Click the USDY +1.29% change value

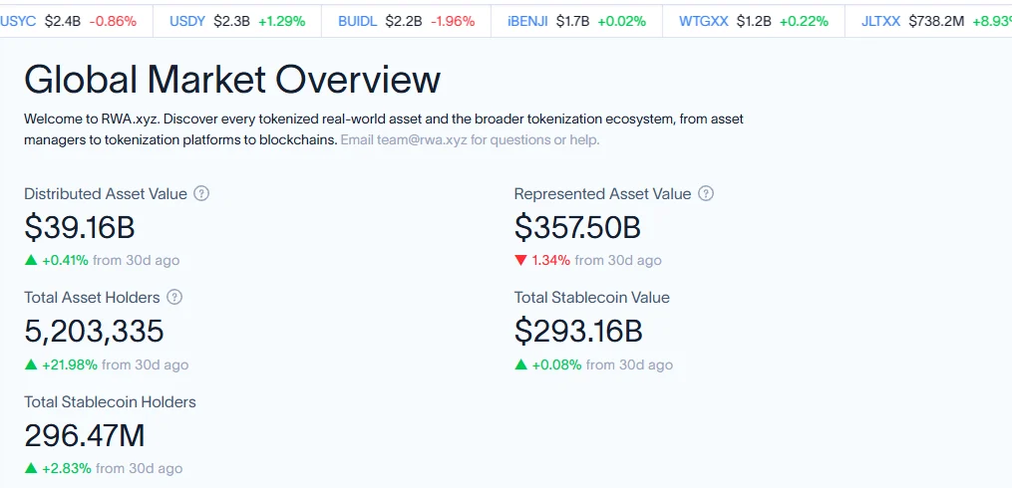click(282, 21)
